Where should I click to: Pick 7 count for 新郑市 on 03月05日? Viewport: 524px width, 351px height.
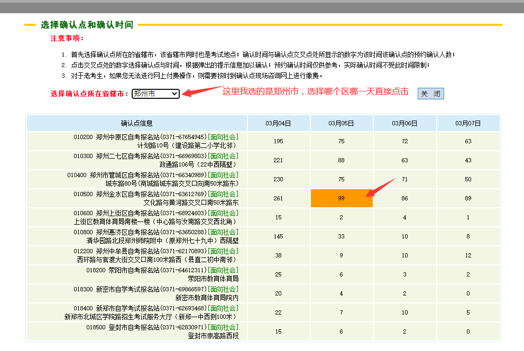[x=341, y=312]
